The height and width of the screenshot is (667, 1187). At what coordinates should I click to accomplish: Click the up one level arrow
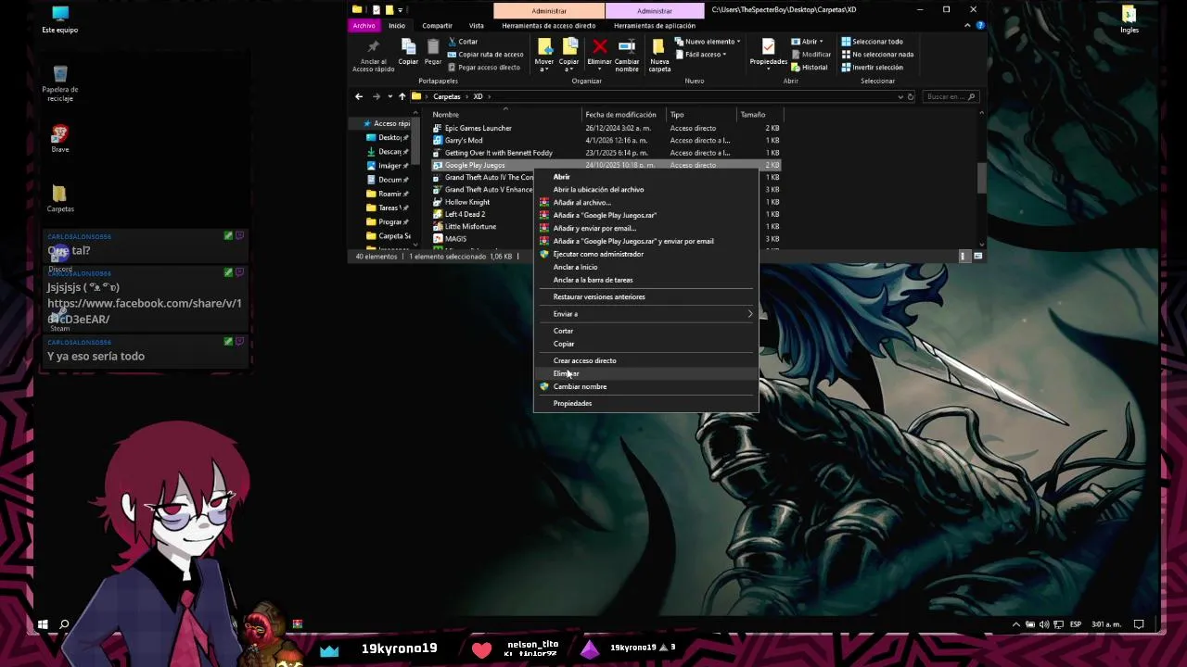402,96
